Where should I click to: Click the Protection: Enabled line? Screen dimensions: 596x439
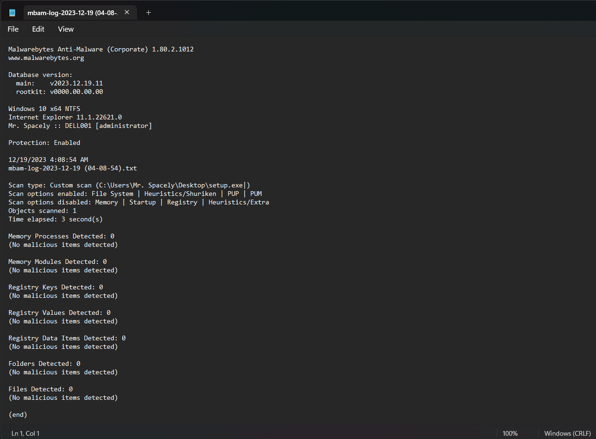pyautogui.click(x=44, y=143)
